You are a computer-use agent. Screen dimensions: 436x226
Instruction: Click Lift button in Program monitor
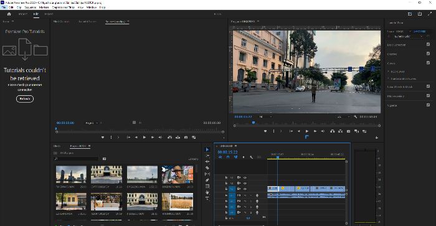[x=332, y=131]
